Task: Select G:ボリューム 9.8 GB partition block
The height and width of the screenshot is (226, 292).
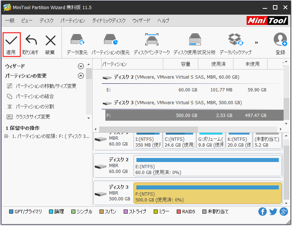Action: click(x=211, y=141)
